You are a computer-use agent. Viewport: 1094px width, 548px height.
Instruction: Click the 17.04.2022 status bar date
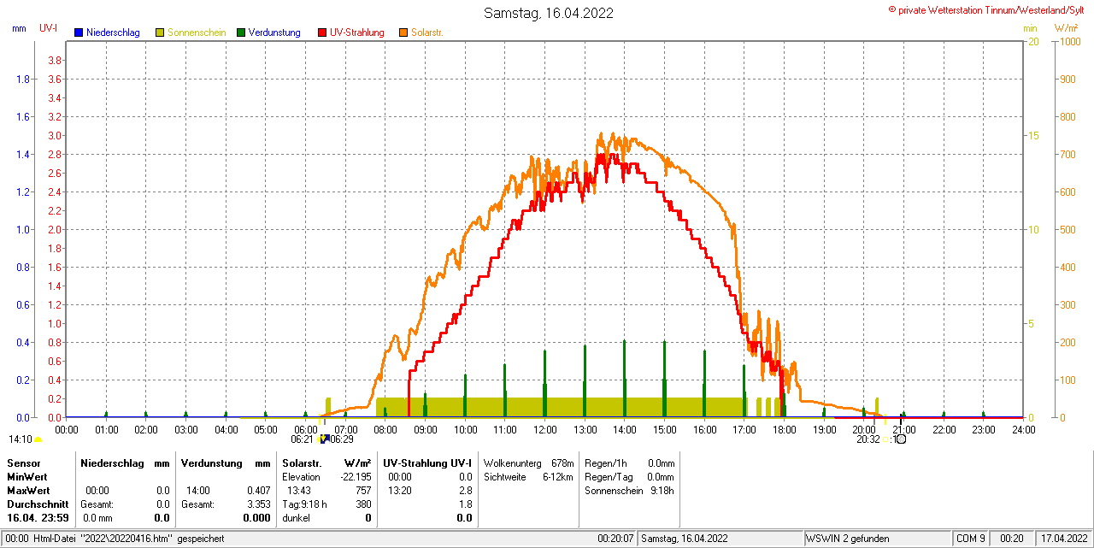(x=1062, y=539)
